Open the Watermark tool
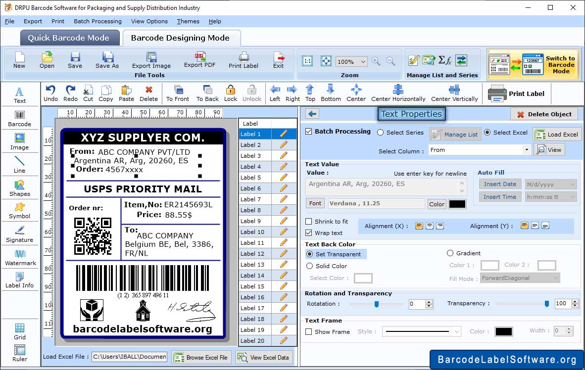 coord(20,258)
